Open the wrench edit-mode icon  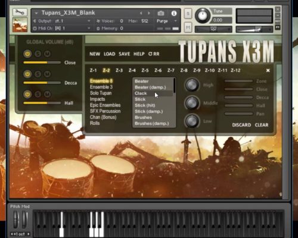pos(20,12)
